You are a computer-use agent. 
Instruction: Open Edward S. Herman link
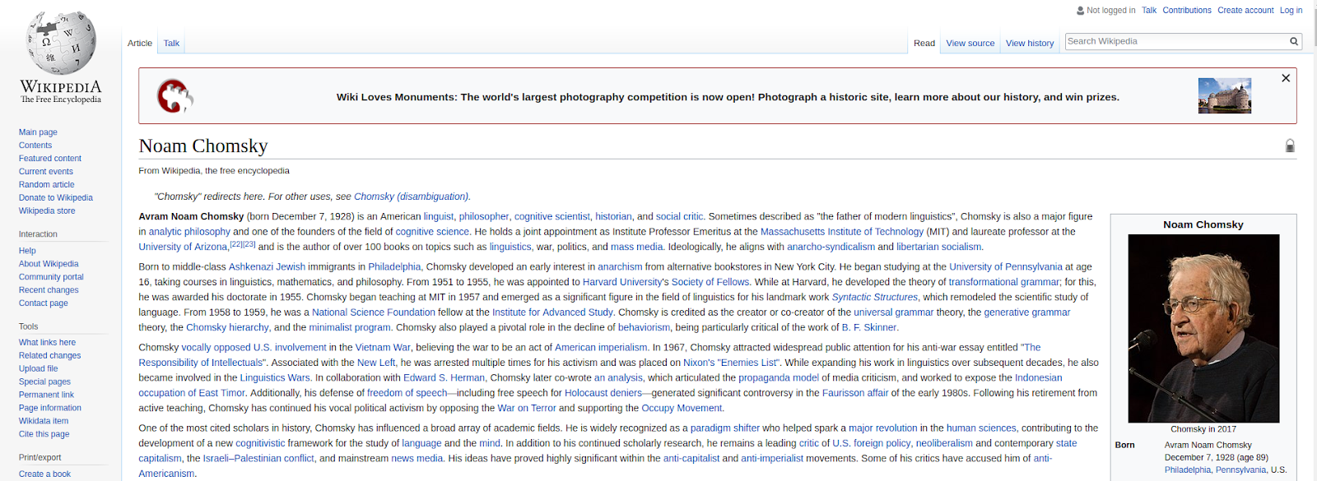click(444, 378)
